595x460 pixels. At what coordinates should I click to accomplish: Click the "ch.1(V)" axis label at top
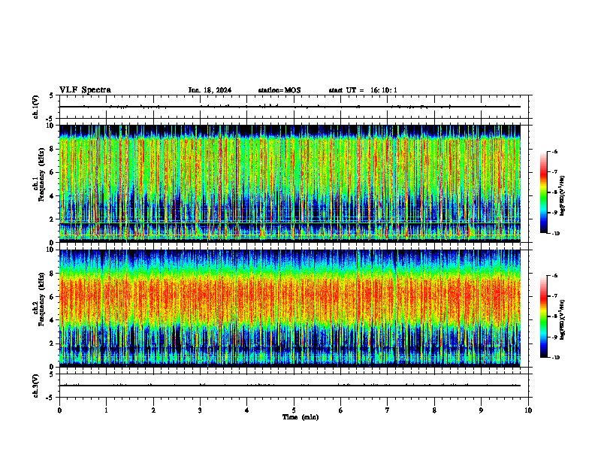[x=35, y=107]
